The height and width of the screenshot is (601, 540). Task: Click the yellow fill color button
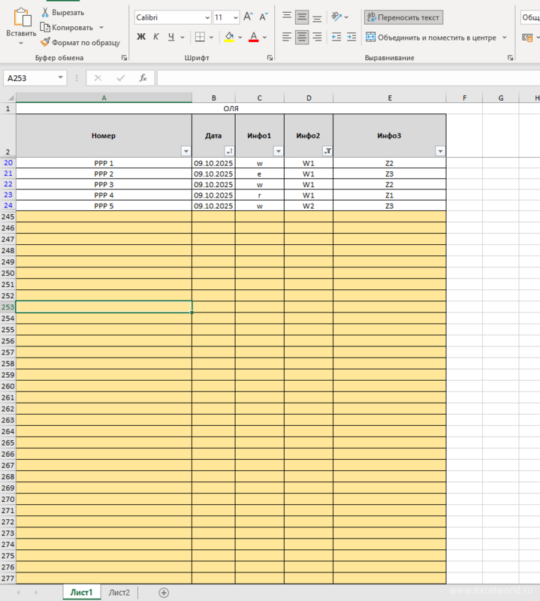(x=229, y=37)
